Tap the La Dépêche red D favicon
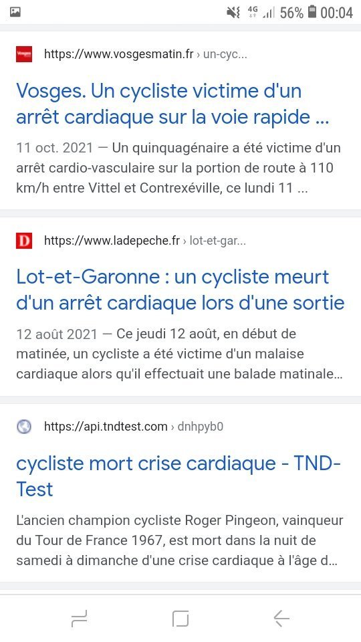 coord(24,241)
